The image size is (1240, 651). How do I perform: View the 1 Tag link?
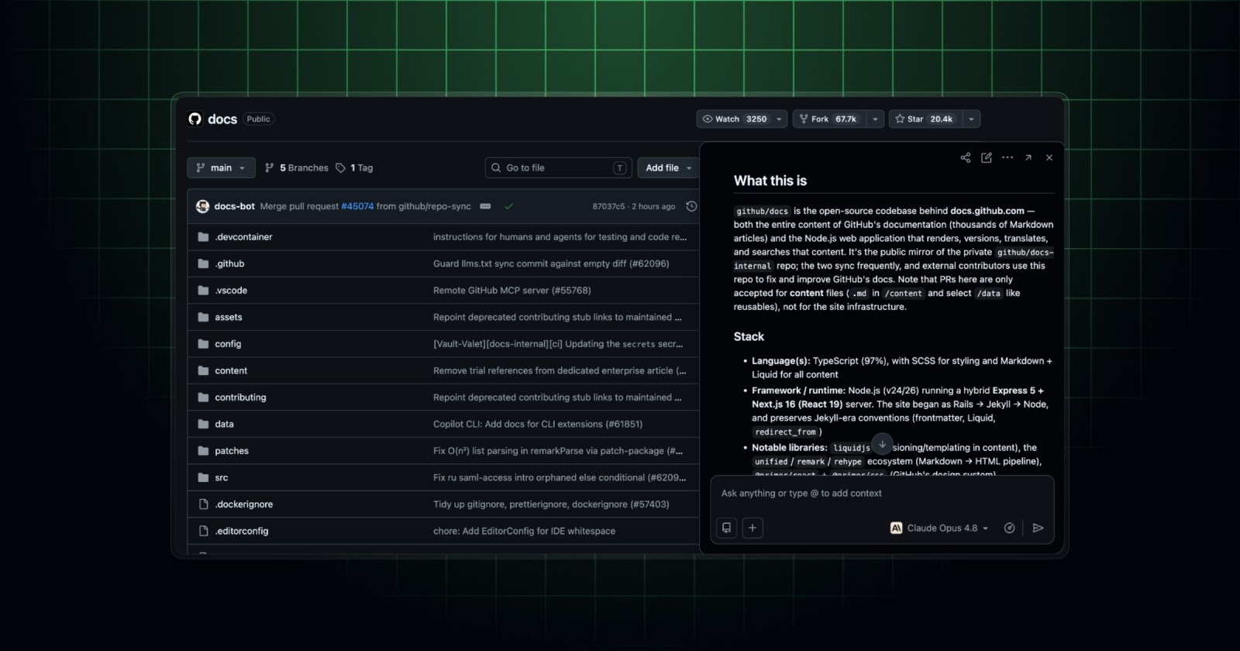tap(354, 167)
